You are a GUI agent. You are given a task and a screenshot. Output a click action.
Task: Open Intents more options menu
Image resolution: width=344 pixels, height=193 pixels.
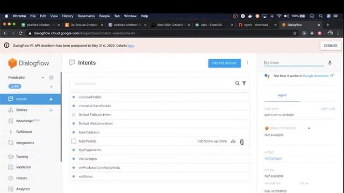pyautogui.click(x=247, y=63)
